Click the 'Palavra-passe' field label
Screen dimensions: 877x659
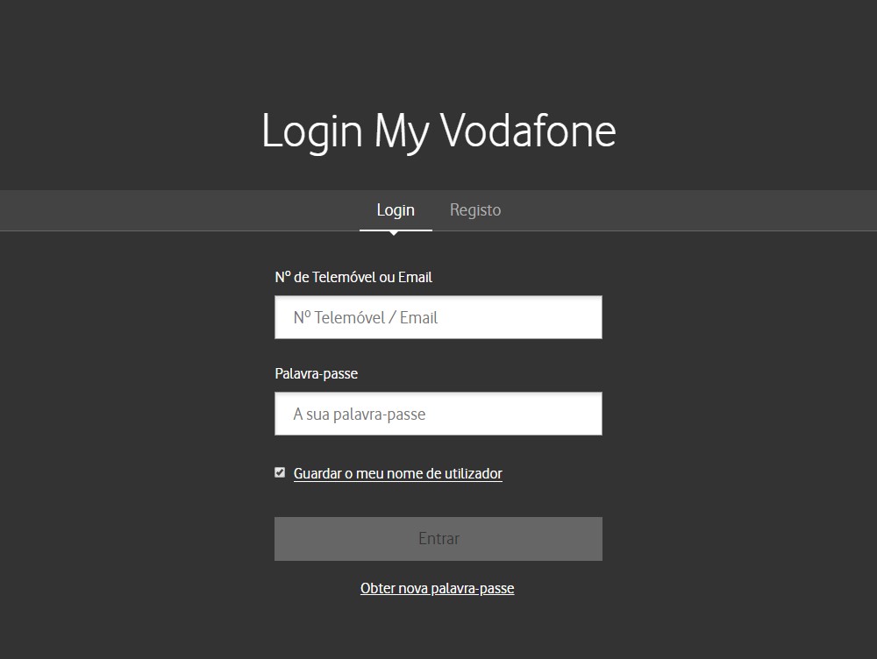(x=316, y=373)
